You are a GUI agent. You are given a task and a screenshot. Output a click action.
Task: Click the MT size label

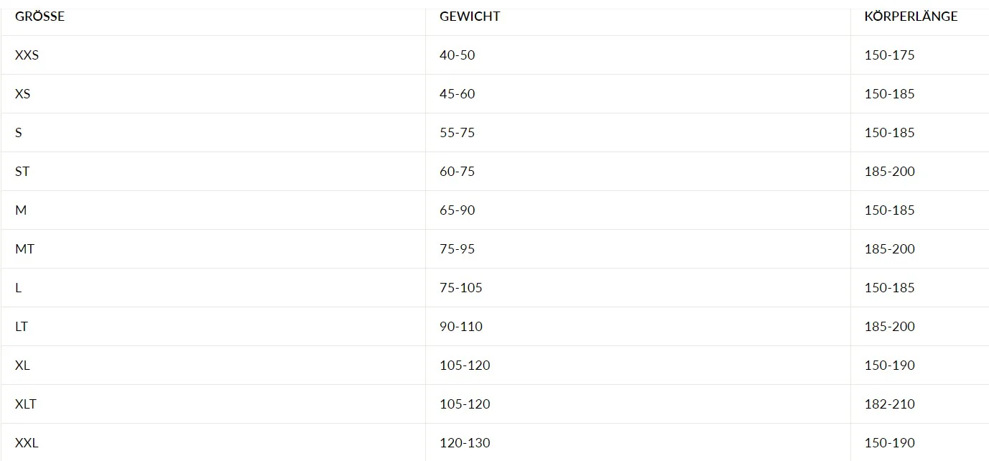coord(24,249)
